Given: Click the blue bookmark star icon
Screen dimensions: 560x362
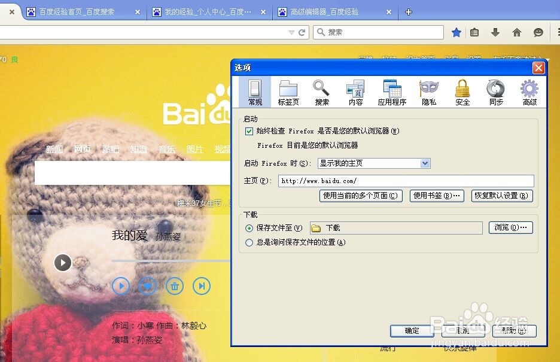Looking at the screenshot, I should (x=456, y=32).
